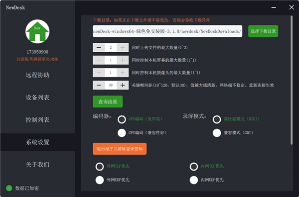Click the green 数据已加密 status indicator
Screen dimensions: 299x197
(x=9, y=188)
